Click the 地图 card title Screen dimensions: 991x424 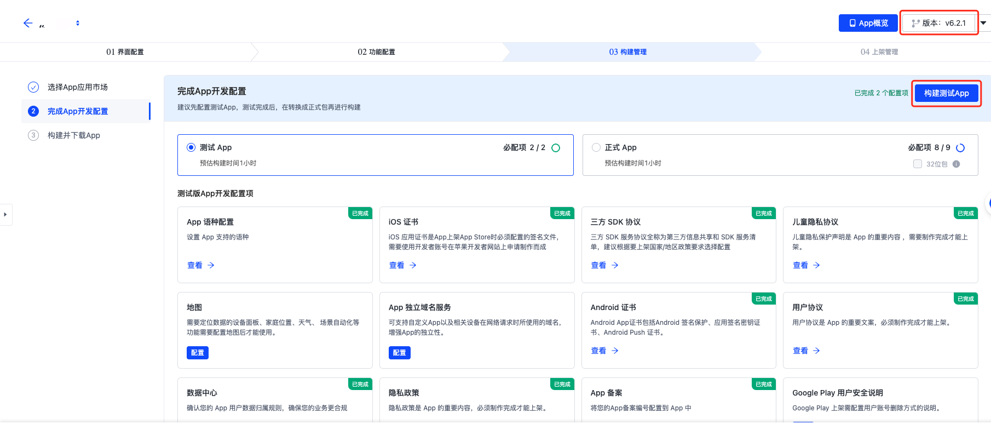pyautogui.click(x=194, y=307)
